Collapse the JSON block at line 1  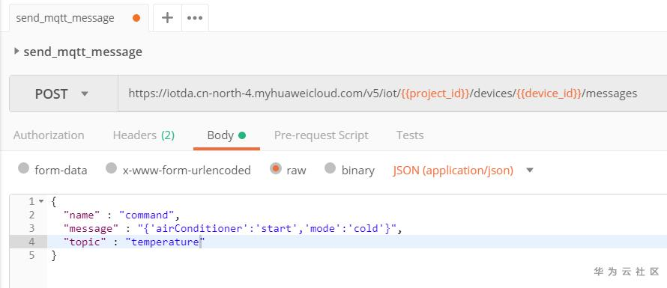pyautogui.click(x=41, y=201)
